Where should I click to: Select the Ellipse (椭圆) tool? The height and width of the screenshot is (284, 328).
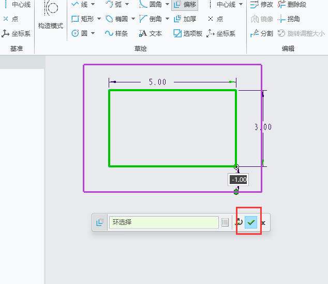coord(116,19)
